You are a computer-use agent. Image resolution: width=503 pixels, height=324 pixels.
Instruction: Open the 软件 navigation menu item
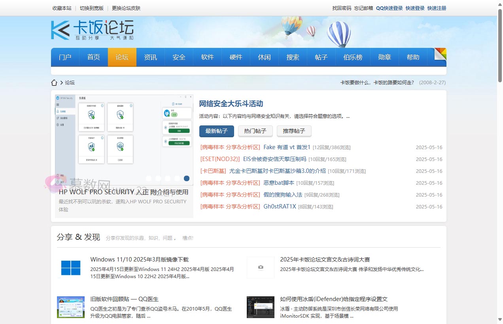207,57
